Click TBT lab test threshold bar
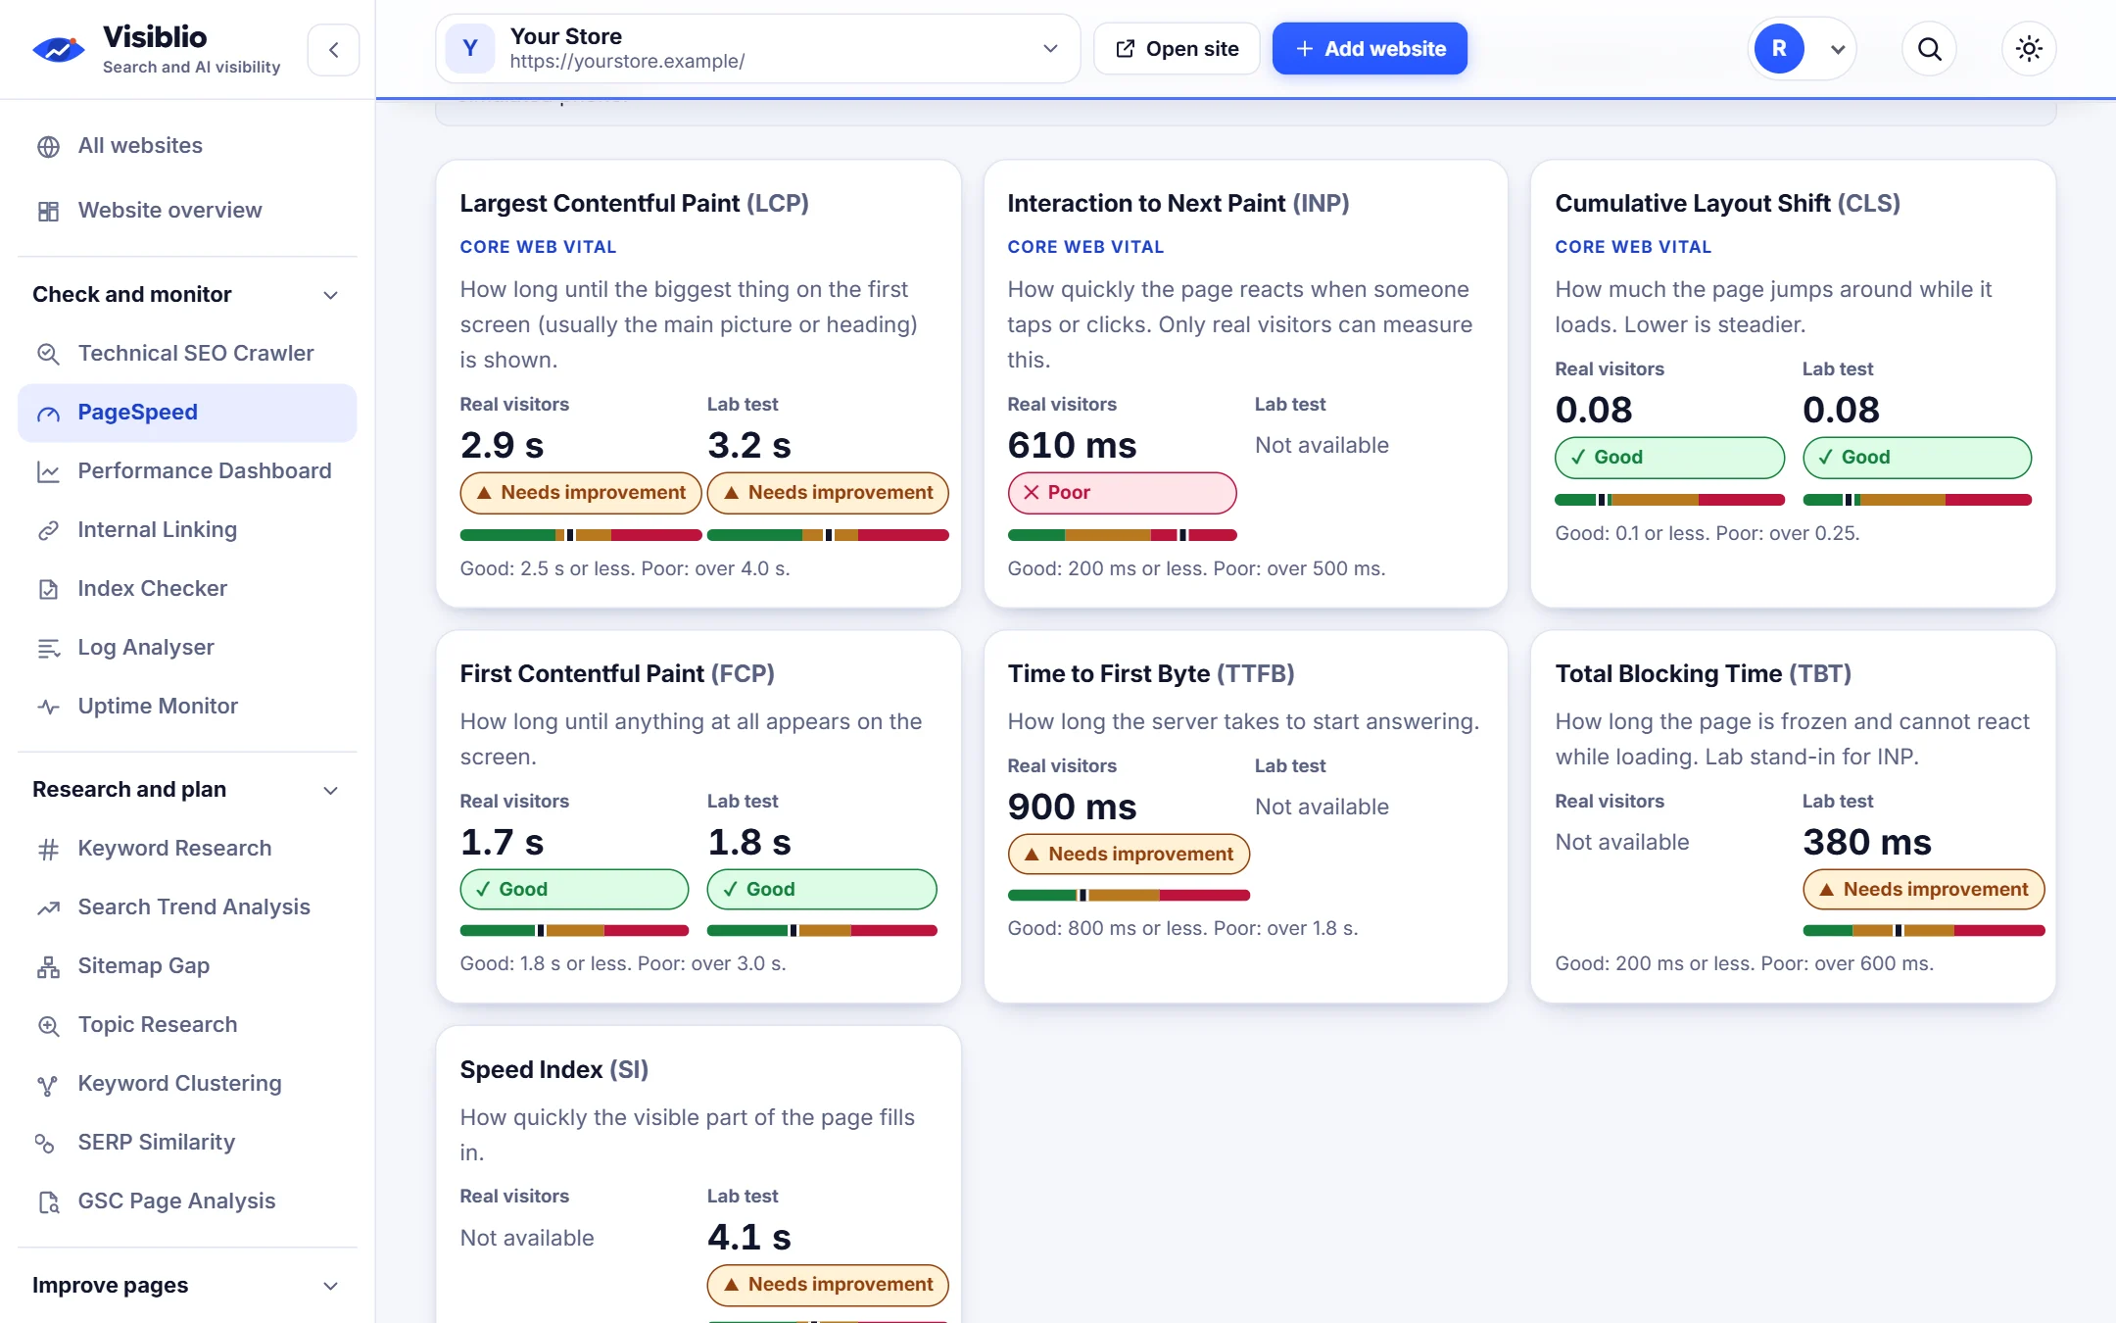 pyautogui.click(x=1923, y=931)
